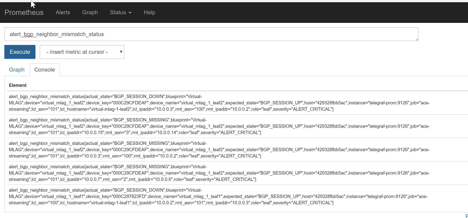Open the insert metric at cursor dropdown
Viewport: 468px width, 218px height.
[x=82, y=52]
